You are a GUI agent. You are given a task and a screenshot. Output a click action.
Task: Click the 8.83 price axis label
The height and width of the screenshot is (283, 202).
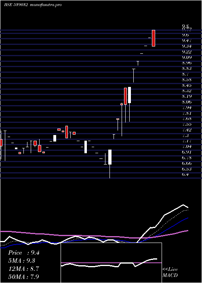(187, 68)
